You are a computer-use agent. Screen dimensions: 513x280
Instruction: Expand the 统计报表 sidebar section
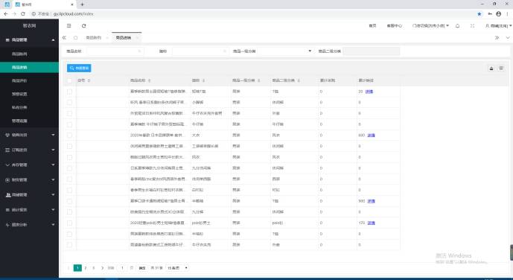(x=30, y=210)
